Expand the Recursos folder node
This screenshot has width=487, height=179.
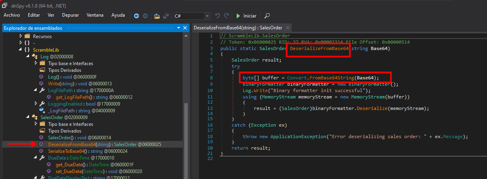click(x=21, y=36)
